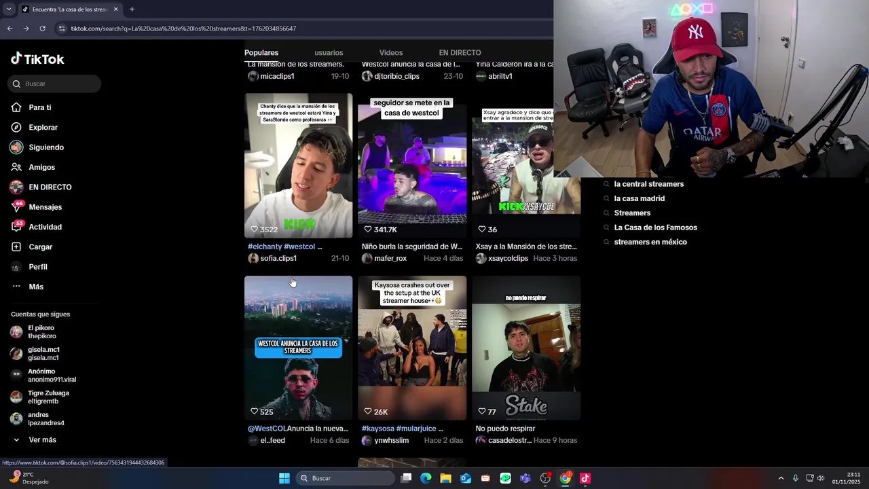Select 'La Casa de los Famosos' suggestion

(x=655, y=228)
